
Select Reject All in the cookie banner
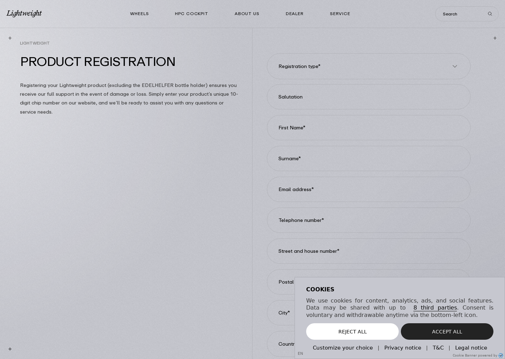click(x=352, y=331)
